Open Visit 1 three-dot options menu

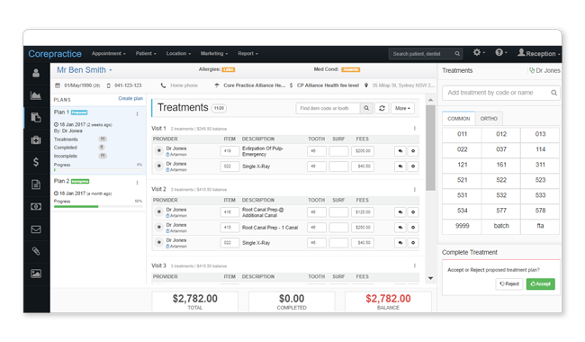[x=415, y=129]
